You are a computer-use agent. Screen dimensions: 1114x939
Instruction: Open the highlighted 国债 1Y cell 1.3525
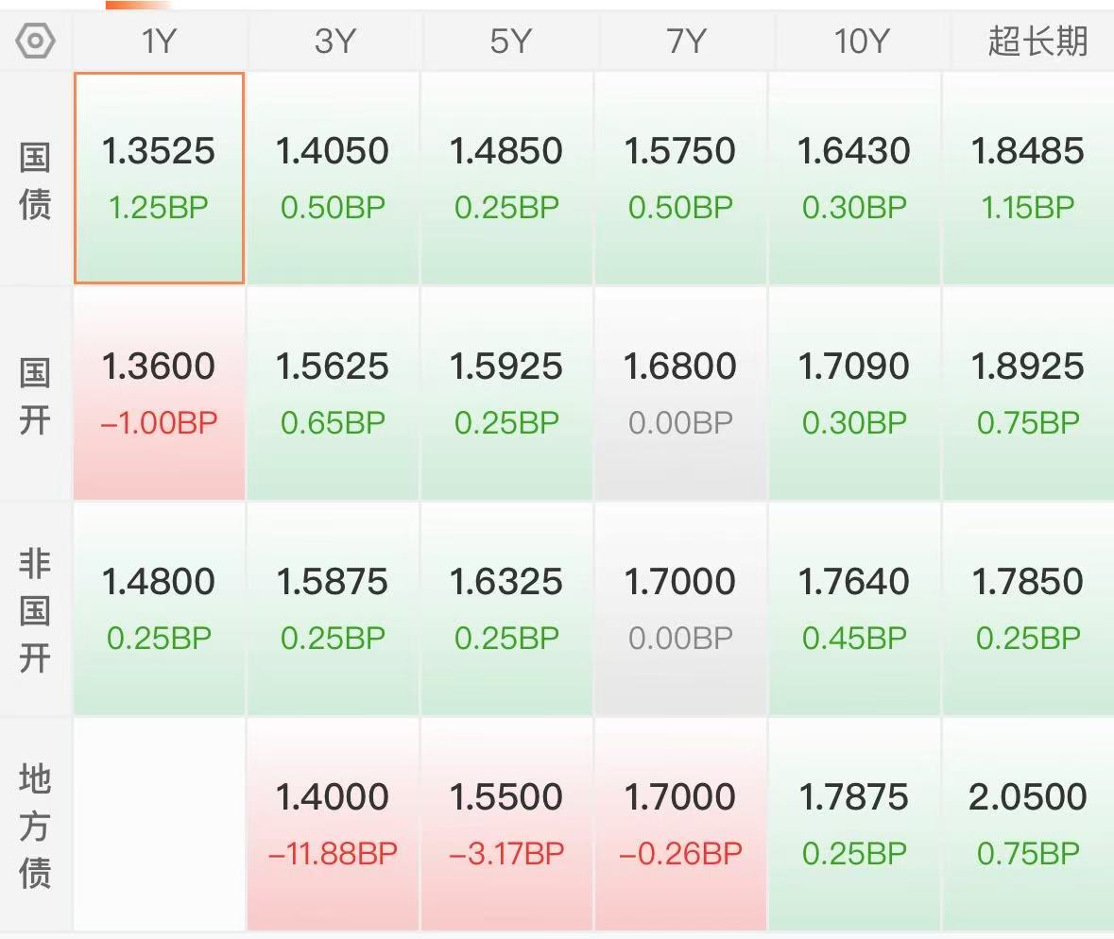(x=159, y=178)
